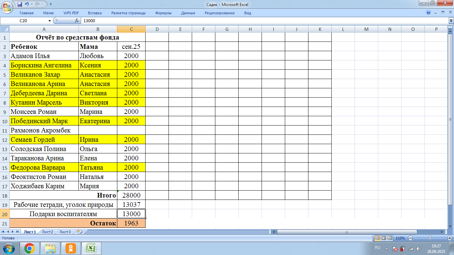Image resolution: width=454 pixels, height=255 pixels.
Task: Switch to the Лист2 sheet tab
Action: [48, 232]
